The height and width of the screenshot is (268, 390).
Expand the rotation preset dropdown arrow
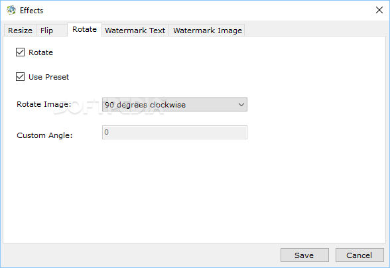coord(241,105)
